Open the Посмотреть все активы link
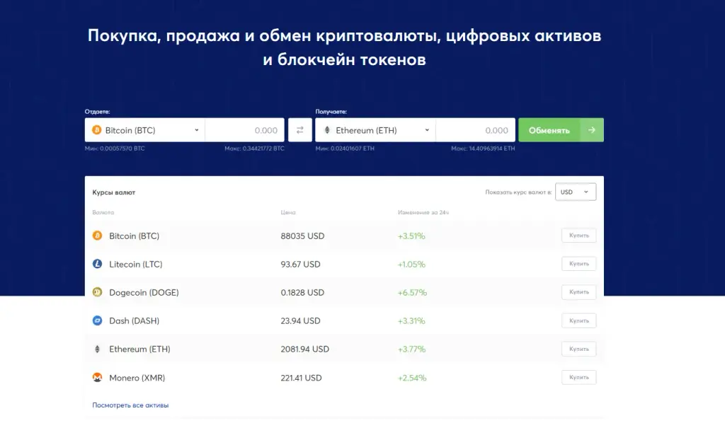 pos(130,405)
